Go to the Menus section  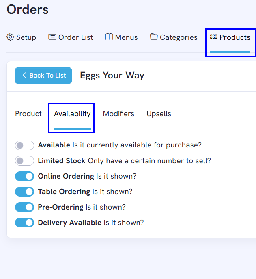pos(121,37)
